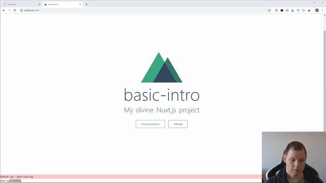
Task: Close the basic-intro tab
Action: point(80,5)
